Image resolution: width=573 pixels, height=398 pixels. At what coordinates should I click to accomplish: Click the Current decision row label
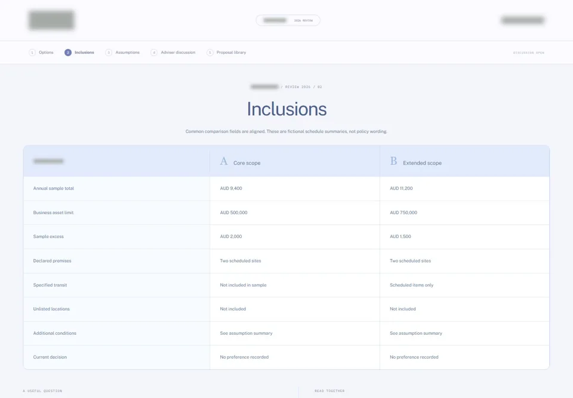coord(50,357)
